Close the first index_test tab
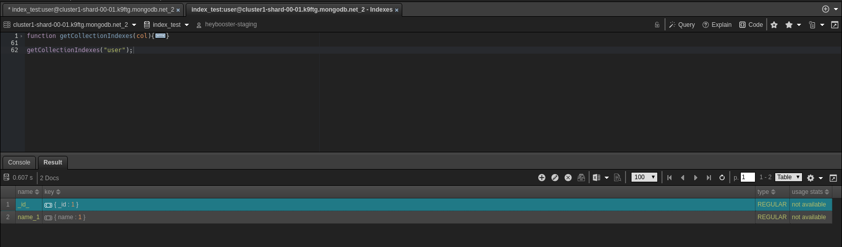This screenshot has width=842, height=247. coord(178,10)
